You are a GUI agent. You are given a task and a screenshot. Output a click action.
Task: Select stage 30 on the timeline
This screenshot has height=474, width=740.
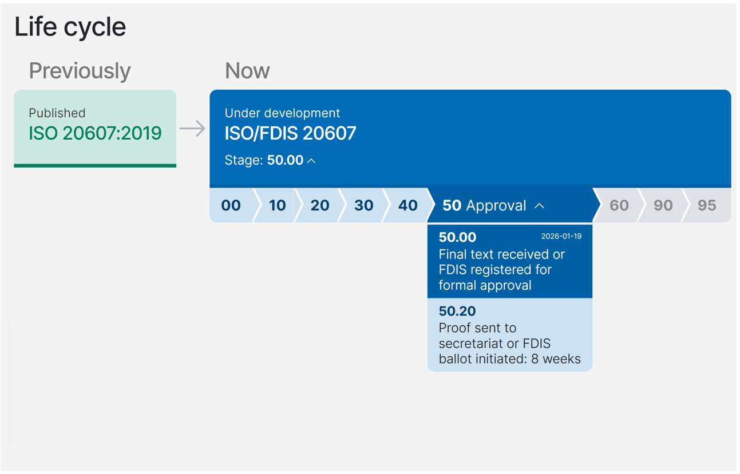tap(363, 205)
